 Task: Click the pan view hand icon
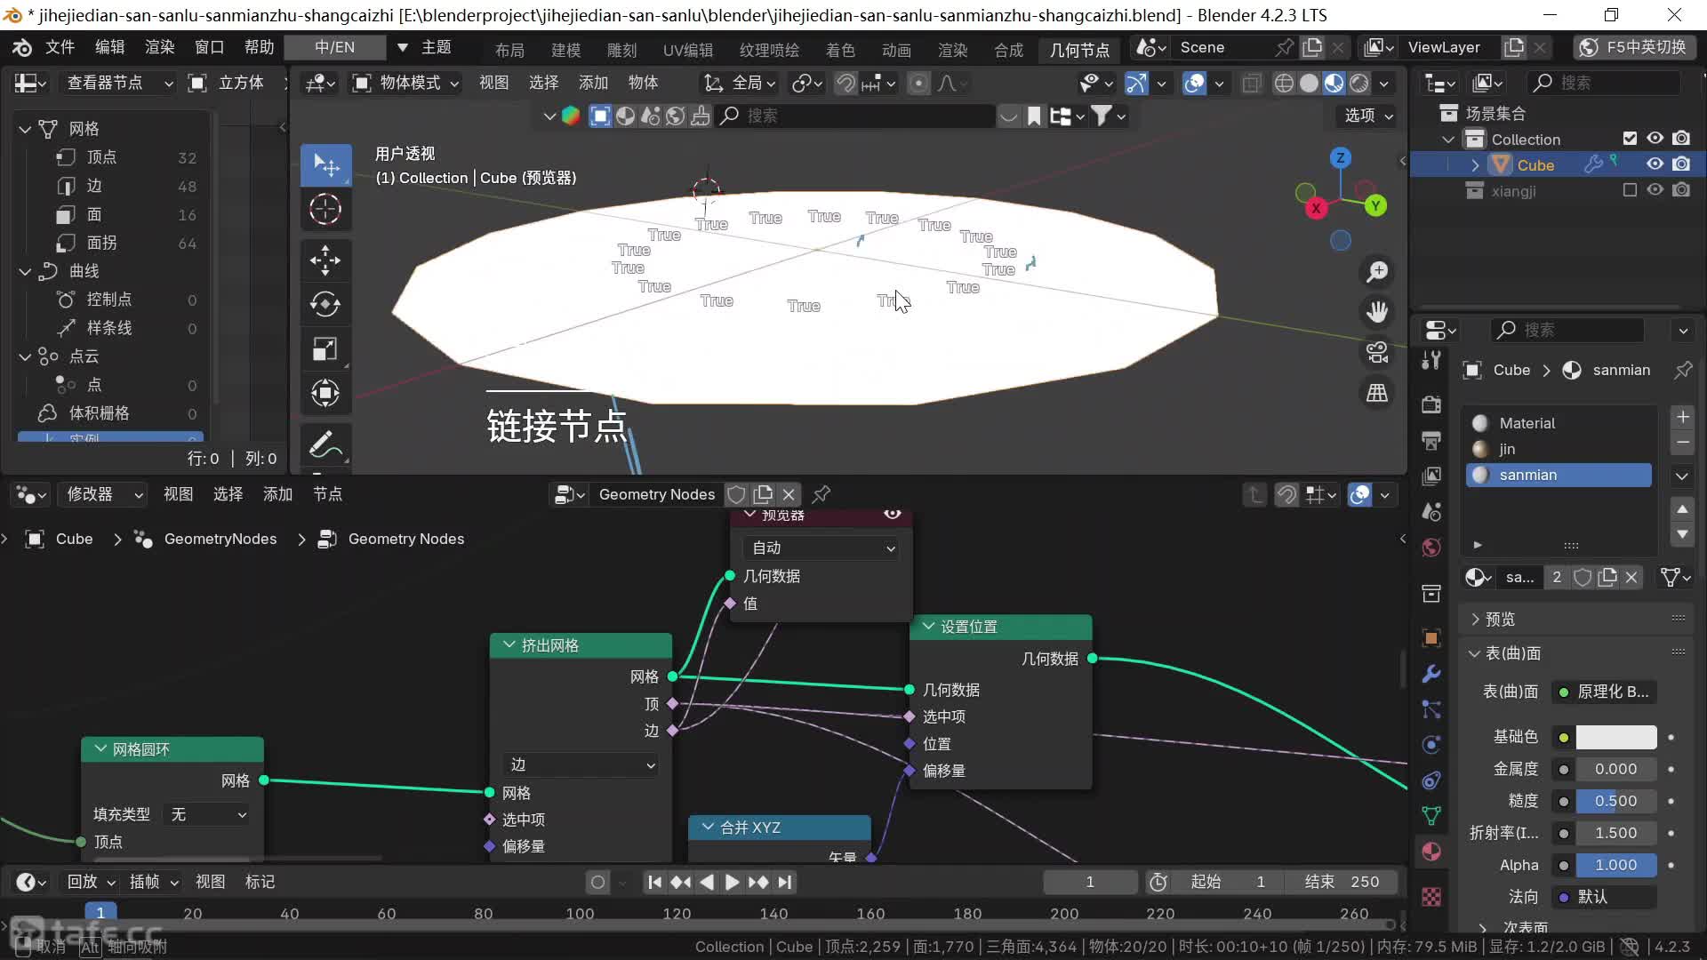click(x=1377, y=312)
